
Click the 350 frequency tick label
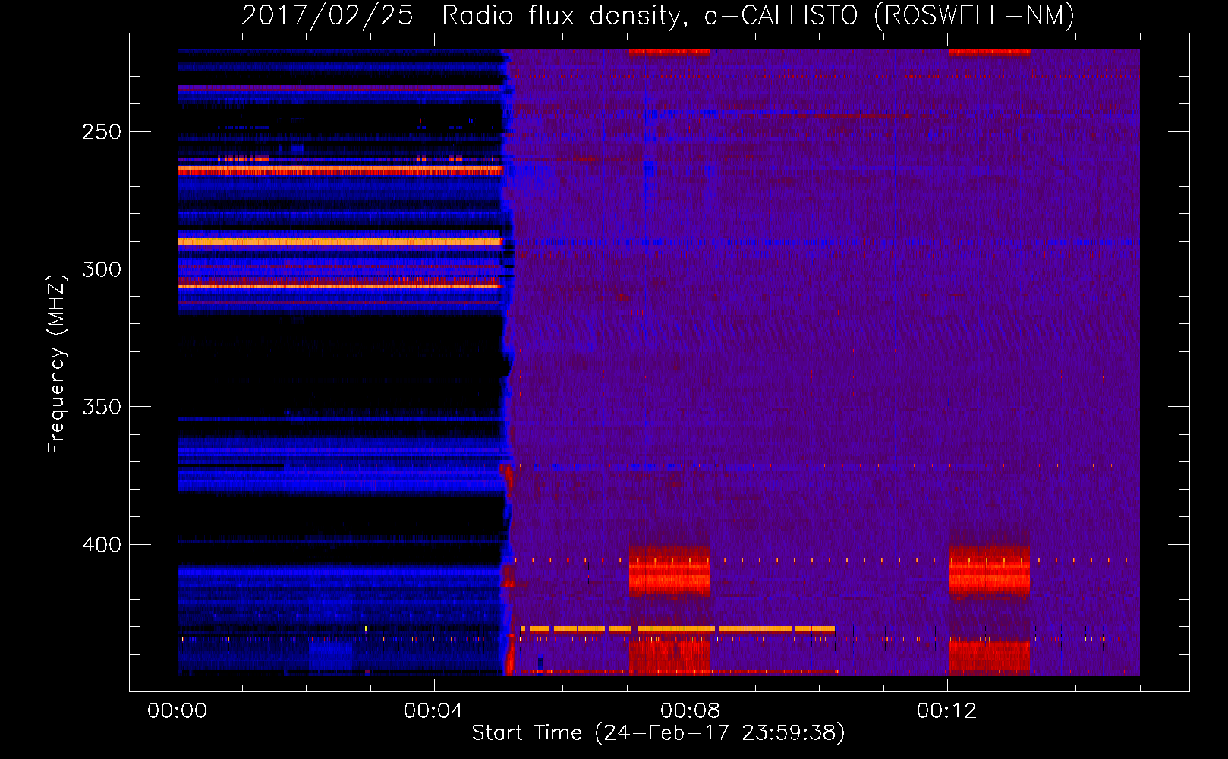tap(102, 407)
